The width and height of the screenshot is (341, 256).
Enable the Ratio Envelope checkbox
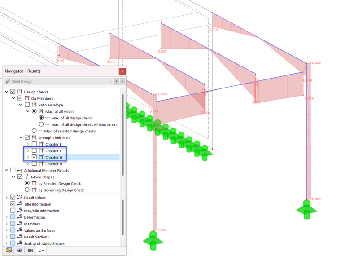[27, 105]
